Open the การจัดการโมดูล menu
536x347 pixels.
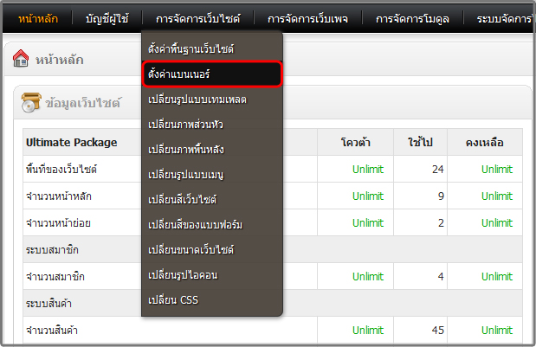412,18
